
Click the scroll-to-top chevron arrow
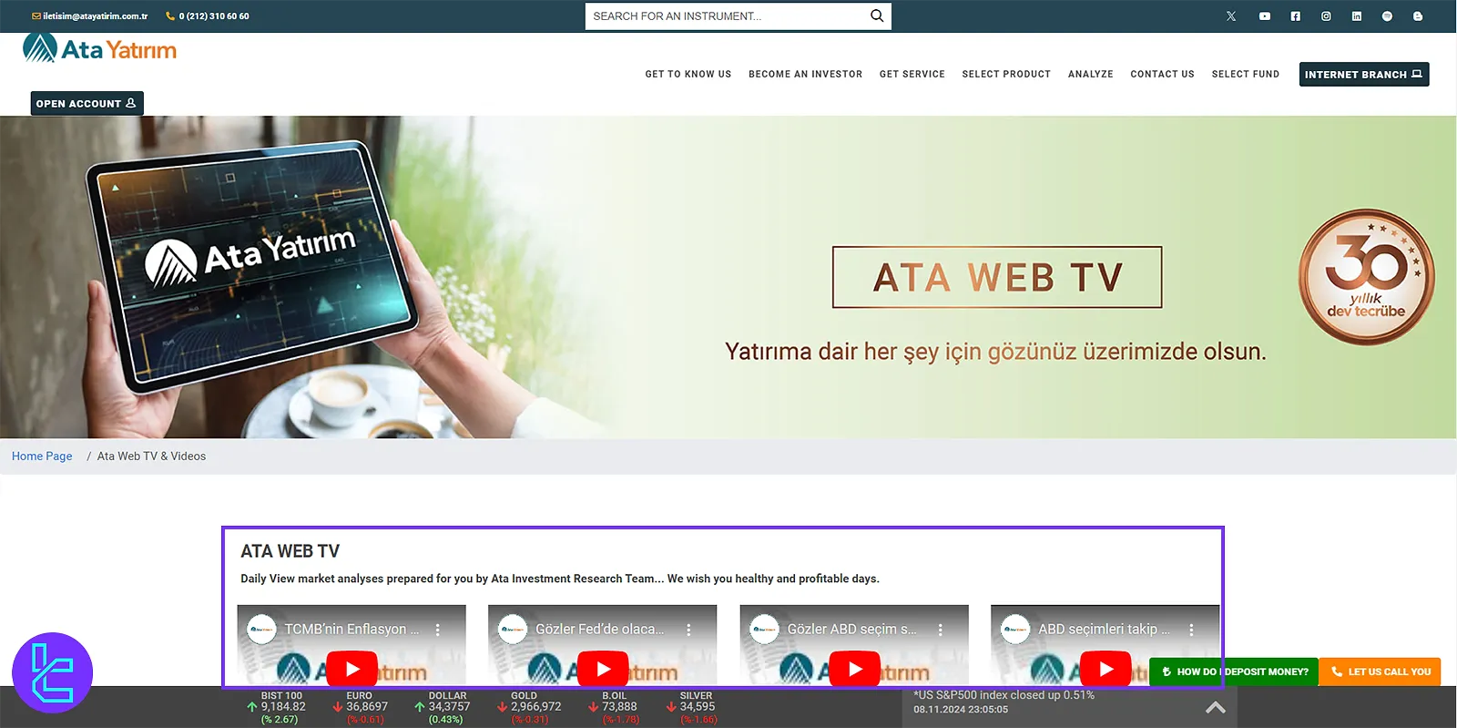click(x=1216, y=707)
